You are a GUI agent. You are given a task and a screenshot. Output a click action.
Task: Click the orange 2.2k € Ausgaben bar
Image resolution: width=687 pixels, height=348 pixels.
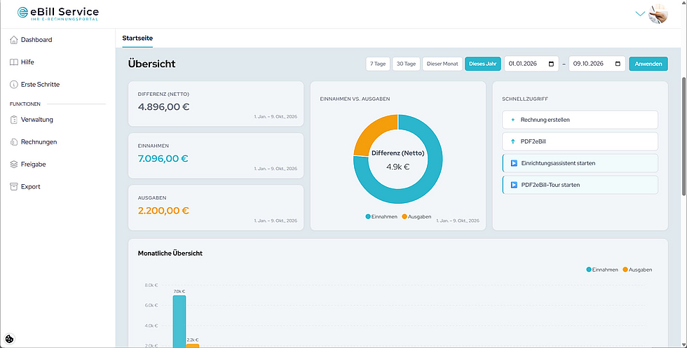tap(192, 346)
